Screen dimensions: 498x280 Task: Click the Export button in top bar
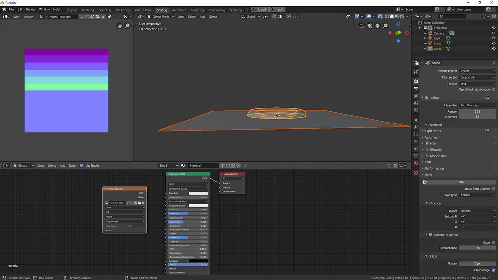[x=260, y=10]
